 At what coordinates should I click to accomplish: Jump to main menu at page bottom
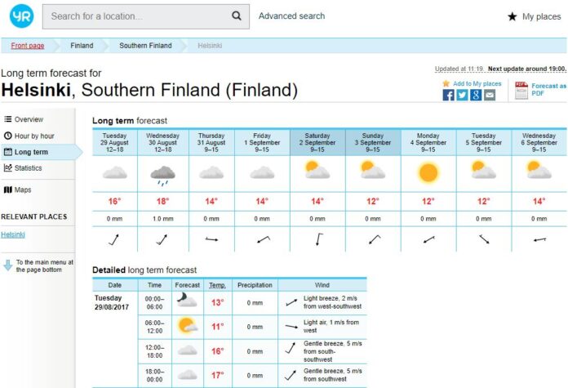pyautogui.click(x=44, y=265)
